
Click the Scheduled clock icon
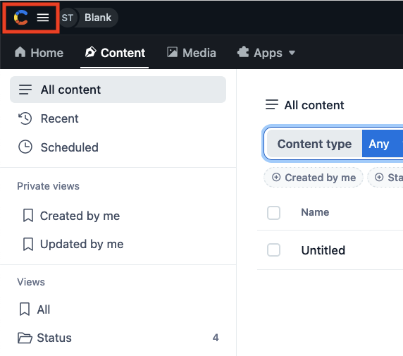tap(25, 147)
